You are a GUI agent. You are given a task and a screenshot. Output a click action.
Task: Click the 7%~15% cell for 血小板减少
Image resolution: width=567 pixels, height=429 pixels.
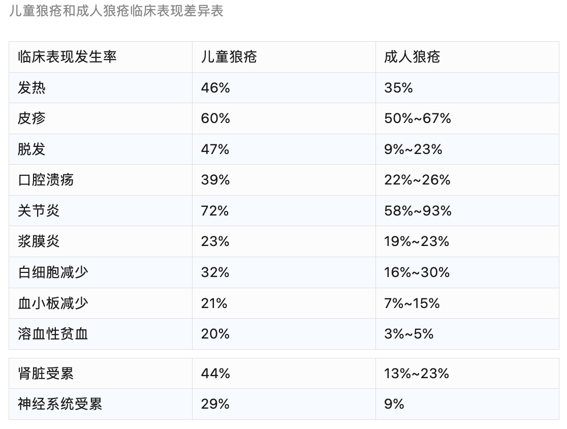[412, 303]
